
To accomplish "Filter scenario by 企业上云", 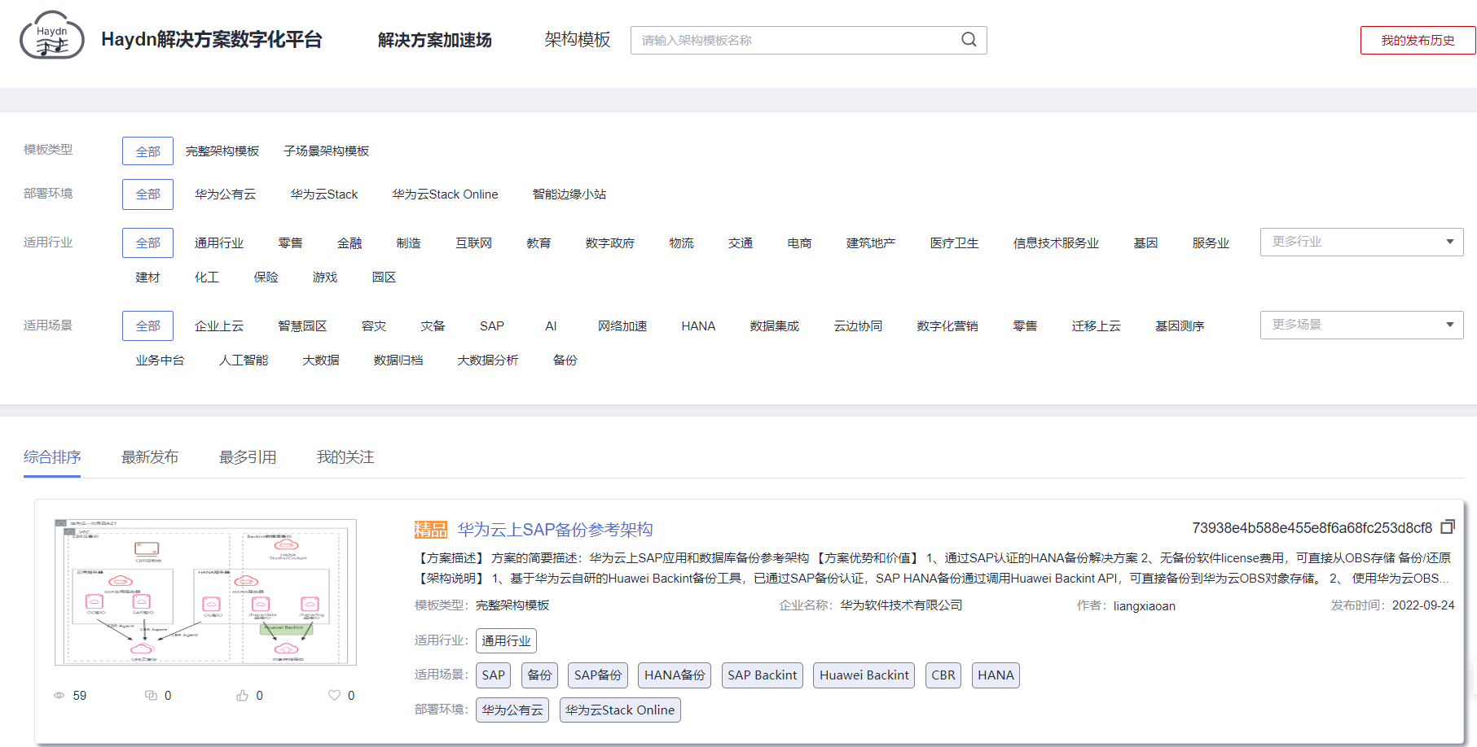I will click(x=219, y=326).
